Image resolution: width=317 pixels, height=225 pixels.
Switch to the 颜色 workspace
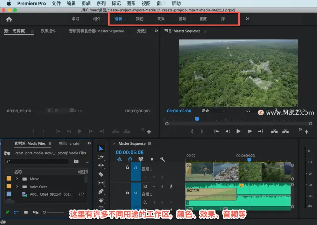[139, 19]
